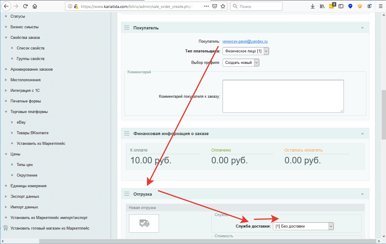Viewport: 386px width, 244px height.
Task: Expand the eBay tree item
Action: [12, 122]
